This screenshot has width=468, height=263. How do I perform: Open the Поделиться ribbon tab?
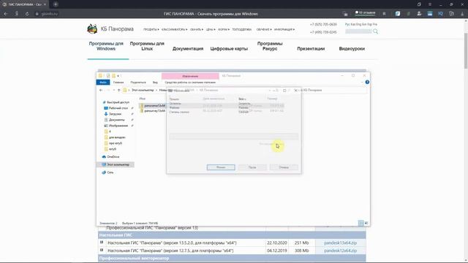[x=138, y=83]
